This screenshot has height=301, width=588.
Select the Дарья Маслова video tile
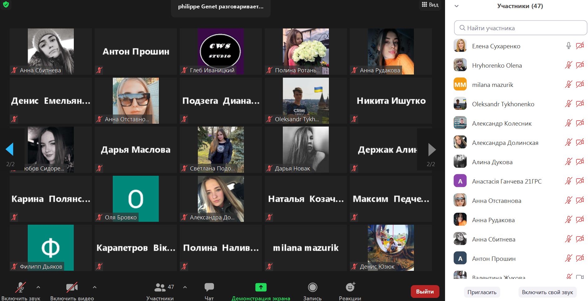[x=136, y=150]
